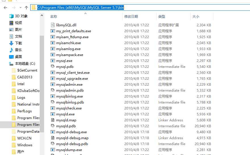Click the folder icon in address bar
Viewport: 250px width, 155px height.
(x=33, y=7)
